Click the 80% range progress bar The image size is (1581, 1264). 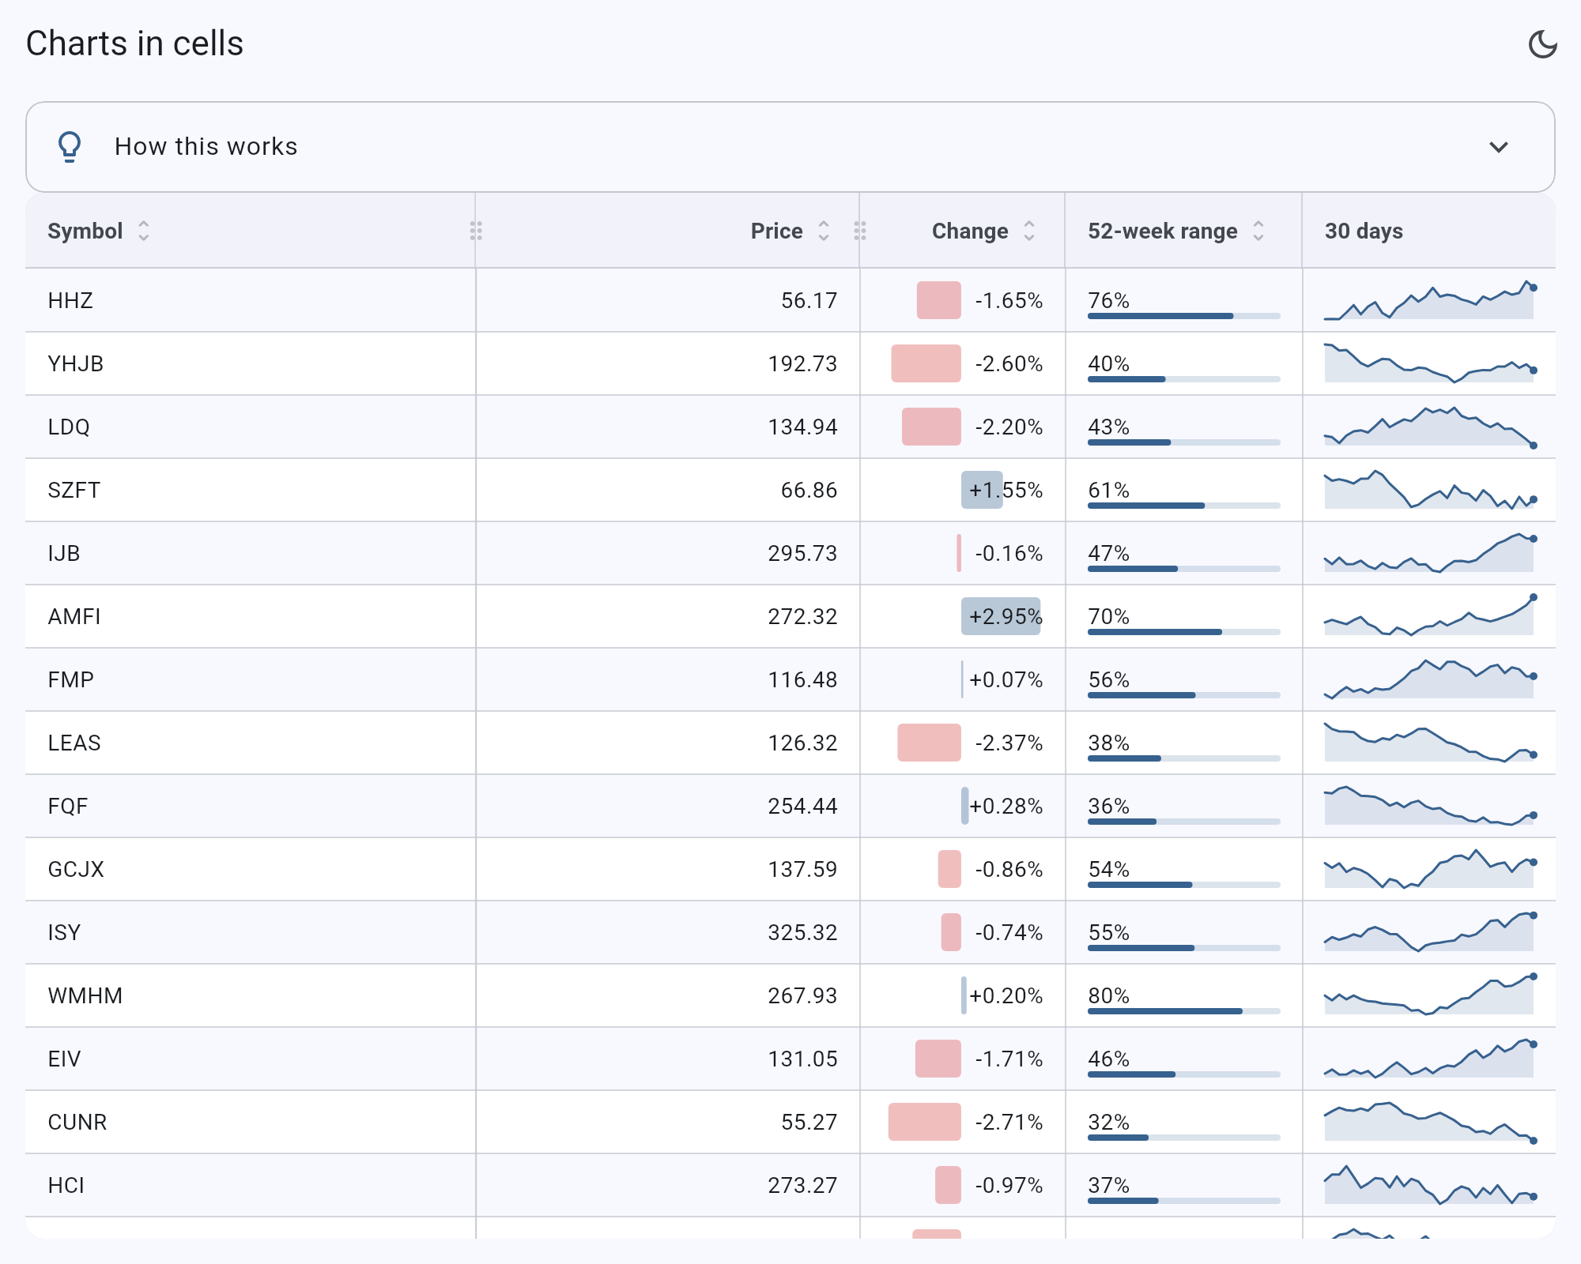[1183, 1011]
